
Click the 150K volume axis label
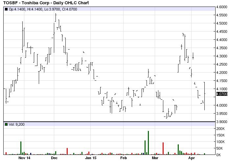220,135
